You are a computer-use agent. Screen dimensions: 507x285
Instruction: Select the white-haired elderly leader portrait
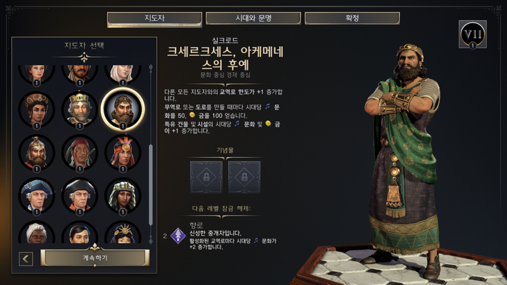(x=37, y=232)
